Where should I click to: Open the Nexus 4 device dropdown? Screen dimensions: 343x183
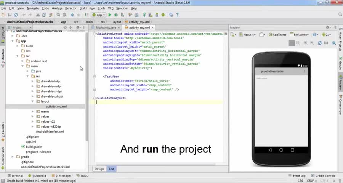click(x=247, y=35)
